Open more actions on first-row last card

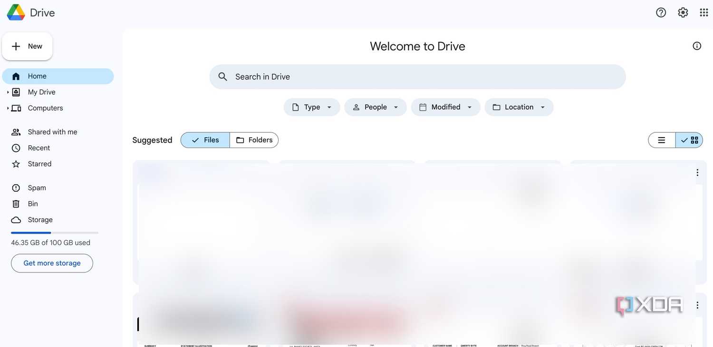click(x=697, y=173)
